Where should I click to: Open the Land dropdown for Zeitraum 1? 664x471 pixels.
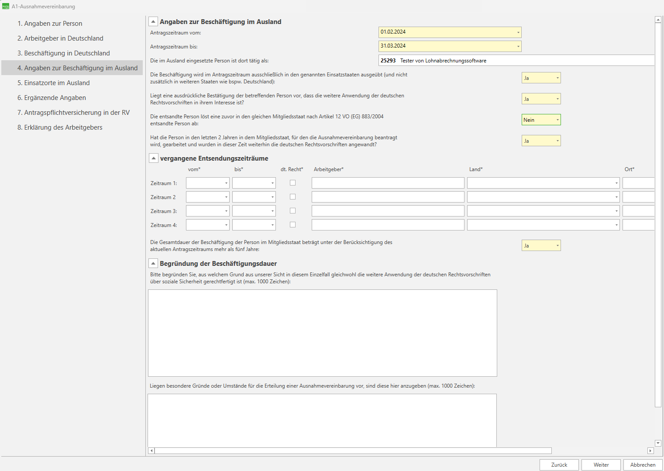coord(616,183)
